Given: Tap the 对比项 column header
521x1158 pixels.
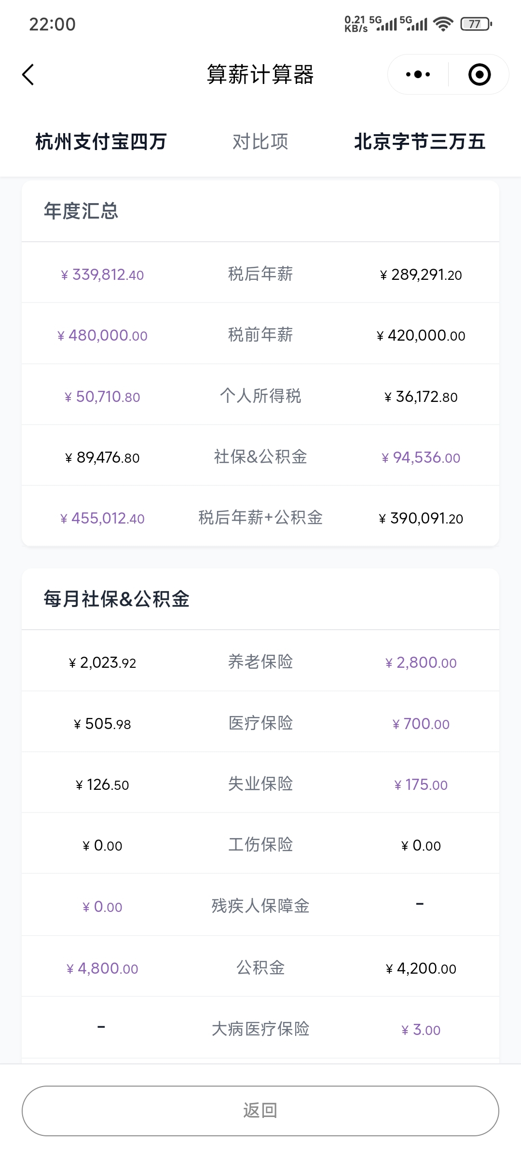Looking at the screenshot, I should tap(260, 142).
